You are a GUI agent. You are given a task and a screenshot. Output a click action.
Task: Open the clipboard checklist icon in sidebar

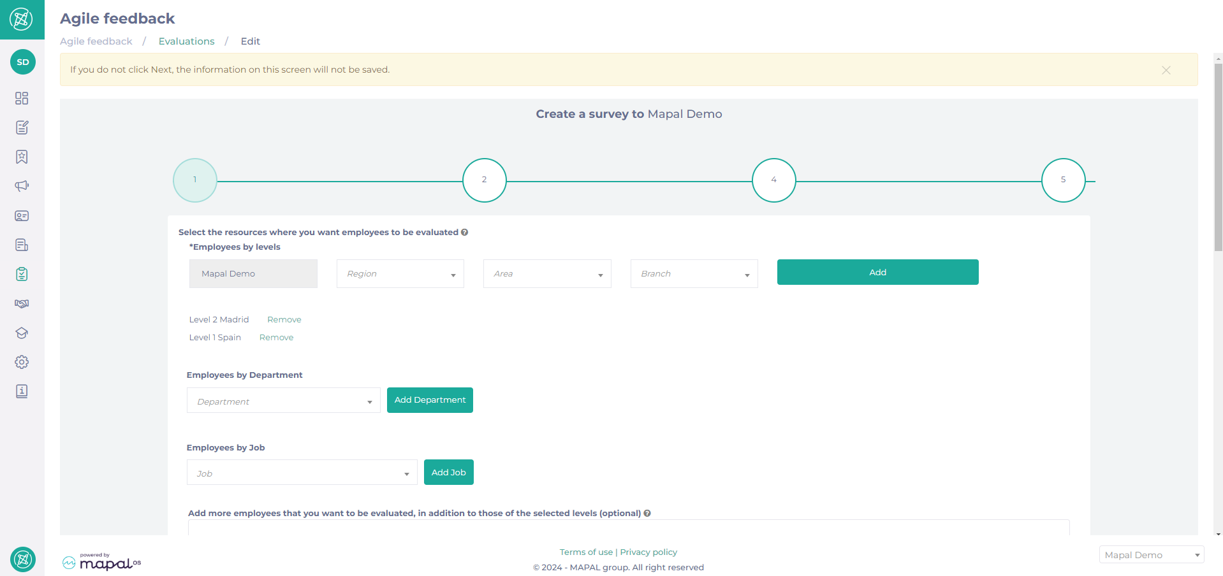[x=22, y=274]
